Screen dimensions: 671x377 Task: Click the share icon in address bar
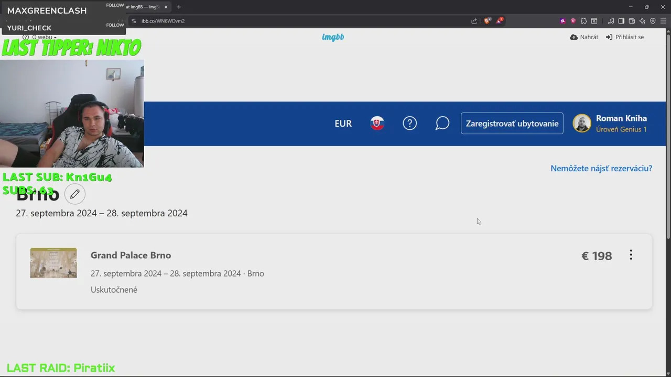(x=474, y=21)
